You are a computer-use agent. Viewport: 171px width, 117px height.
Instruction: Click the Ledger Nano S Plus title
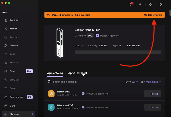point(87,30)
